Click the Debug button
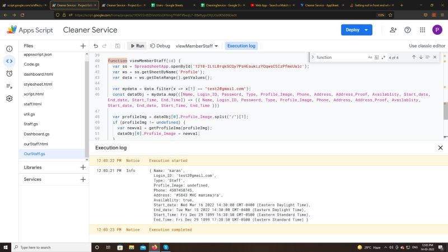The width and height of the screenshot is (448, 252). tap(160, 46)
